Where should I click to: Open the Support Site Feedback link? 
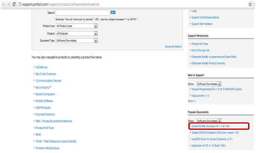point(202,24)
